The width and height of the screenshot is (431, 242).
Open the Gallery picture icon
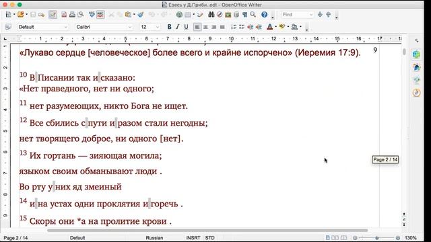click(228, 15)
